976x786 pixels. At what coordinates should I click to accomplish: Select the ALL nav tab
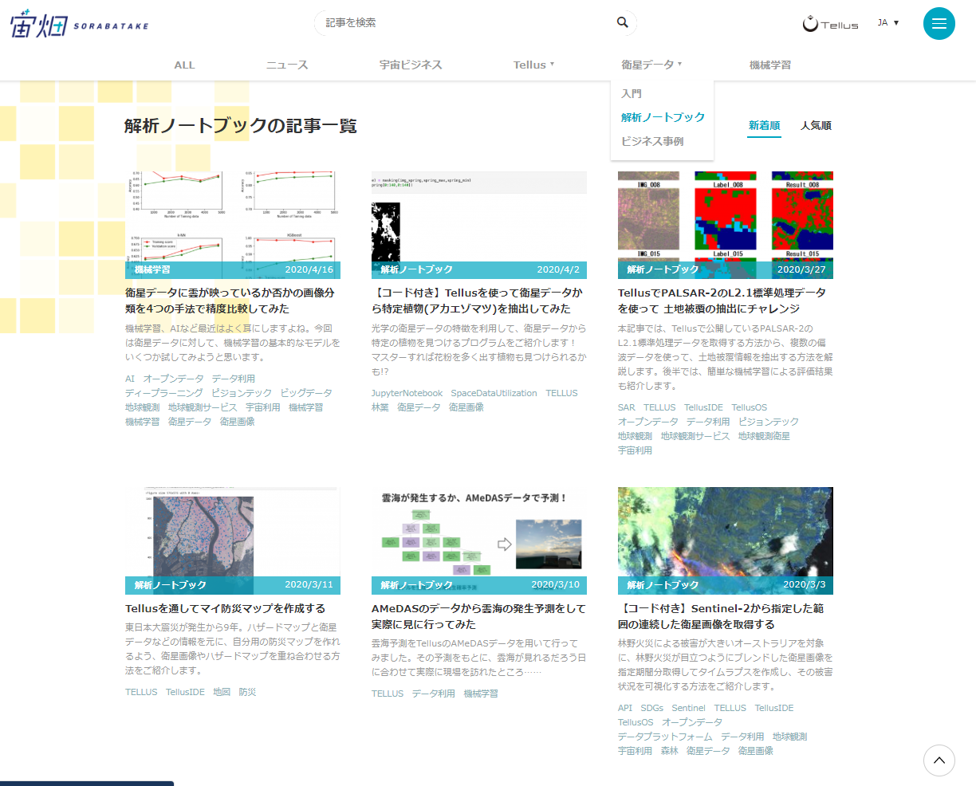coord(184,65)
